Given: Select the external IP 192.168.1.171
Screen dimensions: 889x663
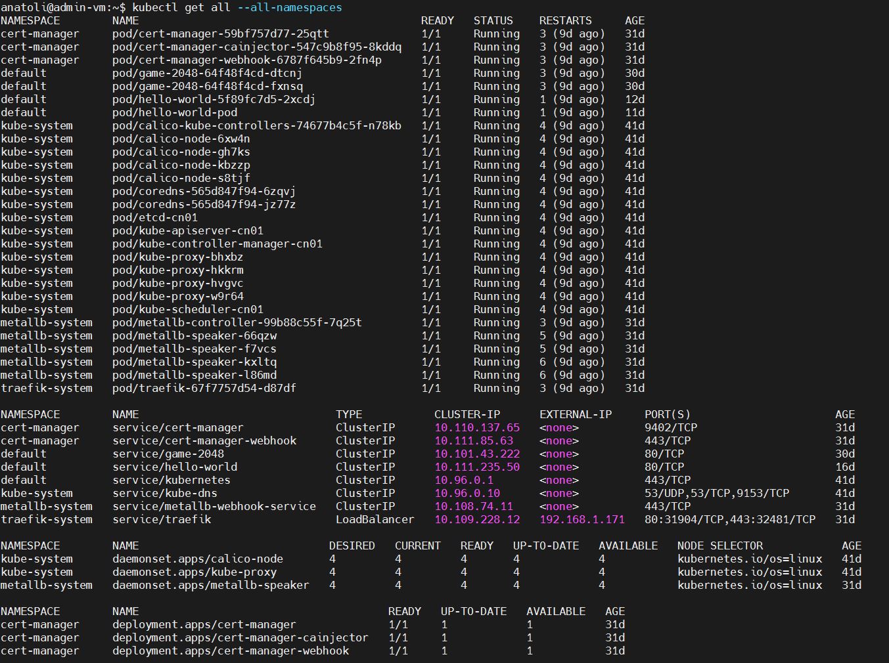Looking at the screenshot, I should (x=572, y=519).
